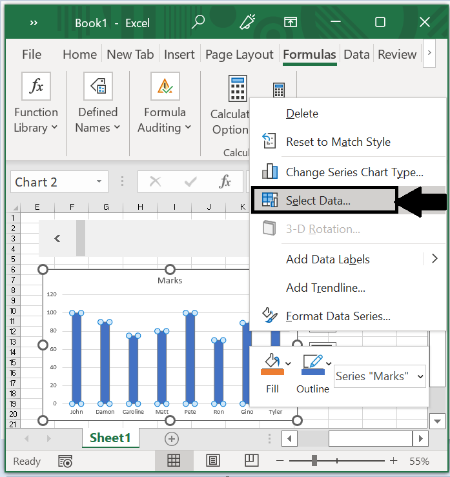Select row 10 header
Screen dimensions: 450x477
[13, 311]
